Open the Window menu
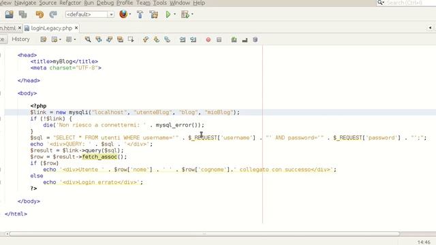The height and width of the screenshot is (245, 436). coord(180,3)
